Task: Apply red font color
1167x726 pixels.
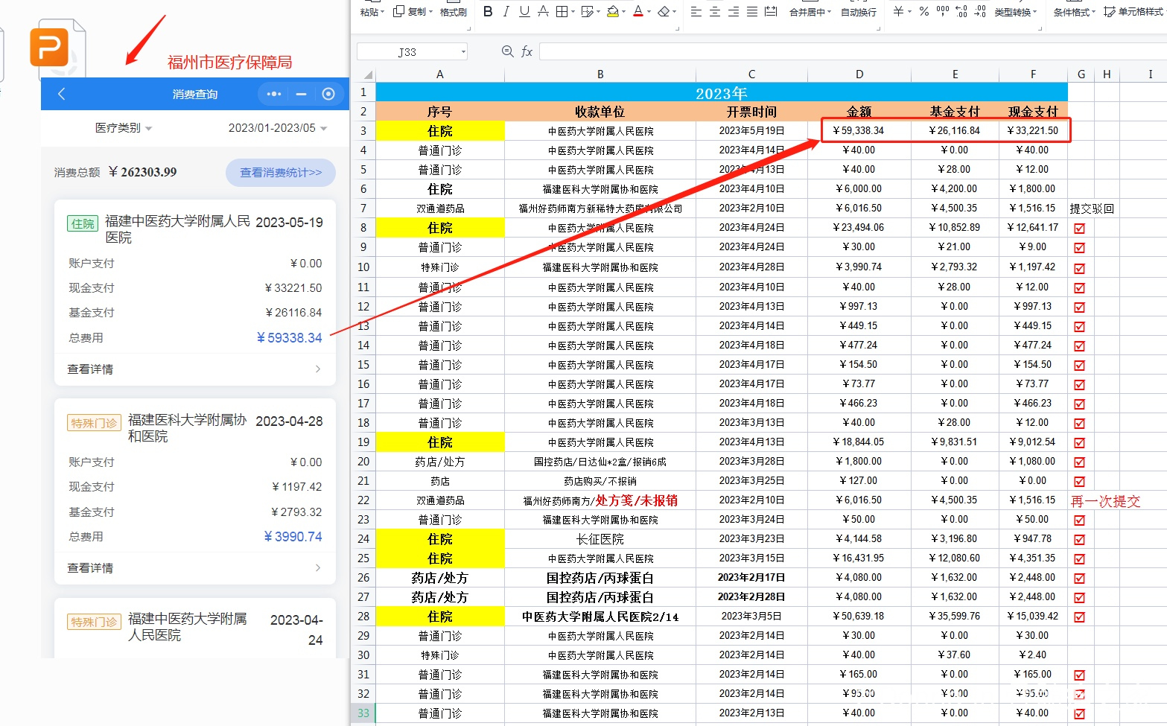Action: coord(638,11)
